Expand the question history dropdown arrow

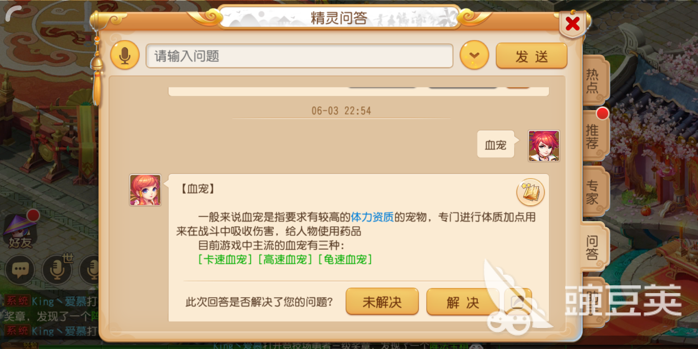pos(474,55)
